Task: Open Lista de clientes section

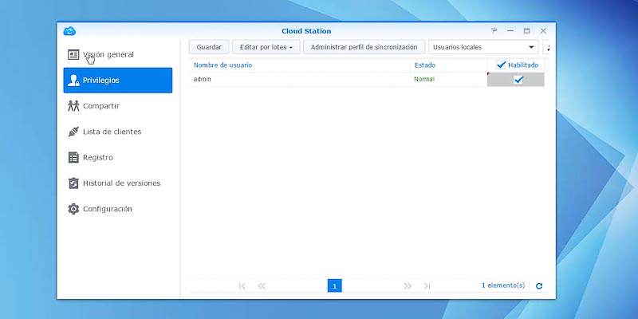Action: tap(117, 132)
